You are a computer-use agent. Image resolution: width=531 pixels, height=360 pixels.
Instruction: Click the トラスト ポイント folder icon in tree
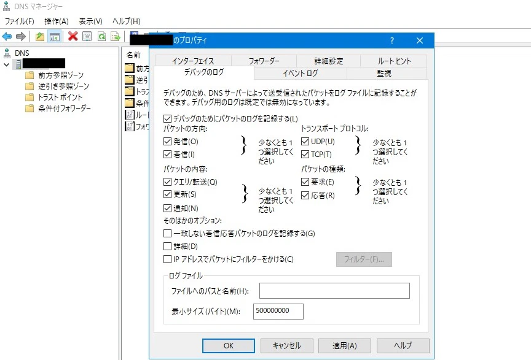coord(29,97)
